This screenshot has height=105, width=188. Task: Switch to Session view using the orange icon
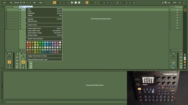pyautogui.click(x=185, y=10)
